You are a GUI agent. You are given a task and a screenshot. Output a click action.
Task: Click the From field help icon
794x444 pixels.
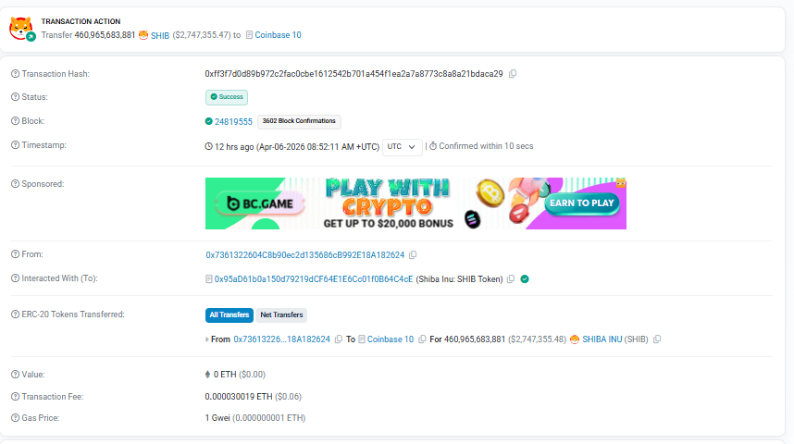(15, 254)
